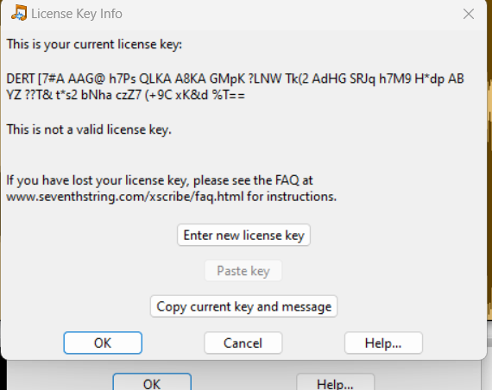
Task: Click the 'not a valid license key' message
Action: coord(89,129)
